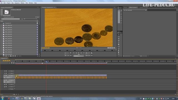Click the Go to Out Point button
Viewport: 178px width, 100px height.
tap(68, 56)
